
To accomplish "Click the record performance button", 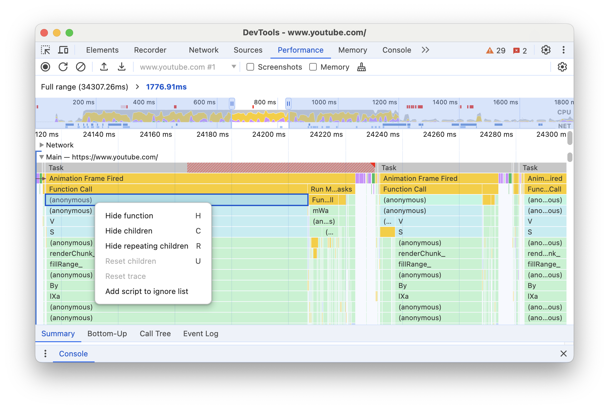I will 45,67.
